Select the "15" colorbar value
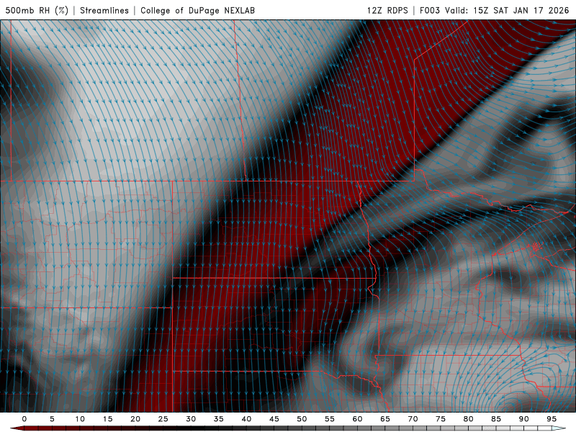576x432 pixels. coord(107,419)
